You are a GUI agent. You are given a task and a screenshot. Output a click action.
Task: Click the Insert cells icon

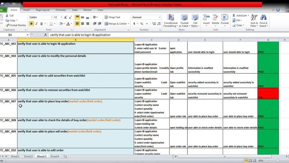206,18
